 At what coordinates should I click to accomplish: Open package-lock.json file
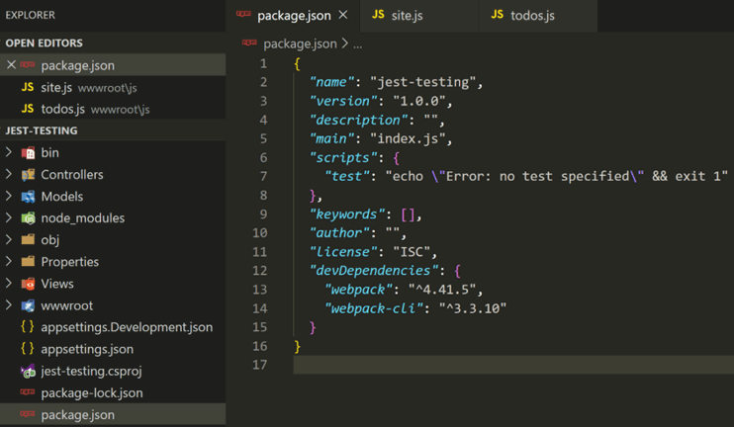92,392
